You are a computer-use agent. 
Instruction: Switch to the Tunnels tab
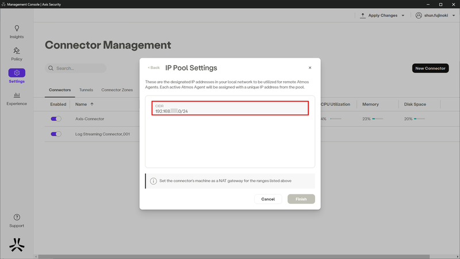click(86, 90)
